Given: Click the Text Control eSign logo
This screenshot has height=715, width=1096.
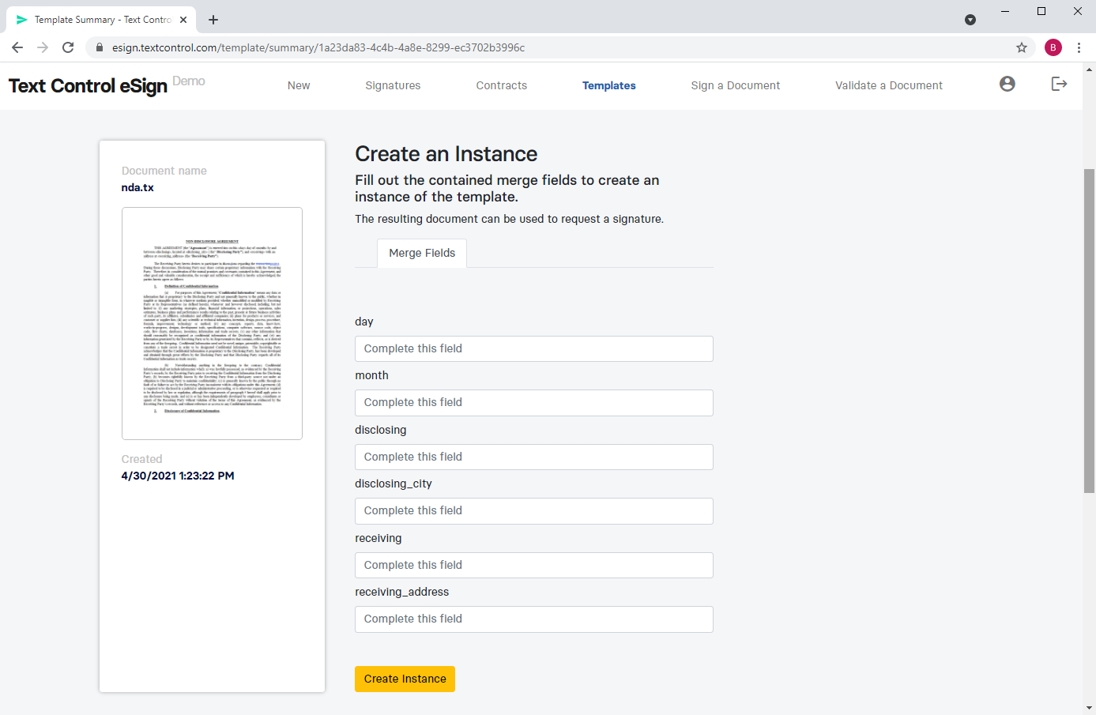Looking at the screenshot, I should pos(87,85).
